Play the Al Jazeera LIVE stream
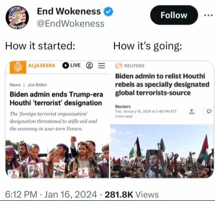215x201 pixels. (71, 65)
